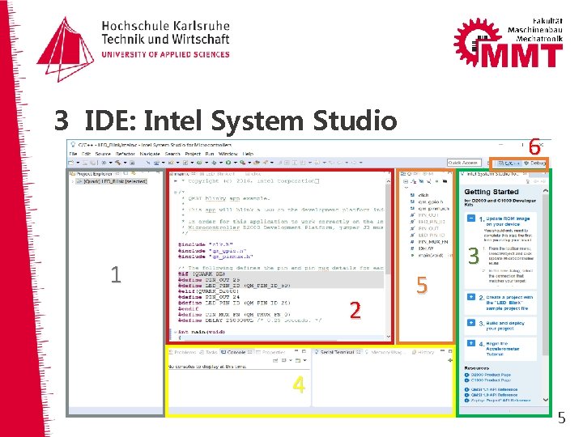The width and height of the screenshot is (583, 437).
Task: Open the Open Console dropdown arrow
Action: pyautogui.click(x=304, y=360)
